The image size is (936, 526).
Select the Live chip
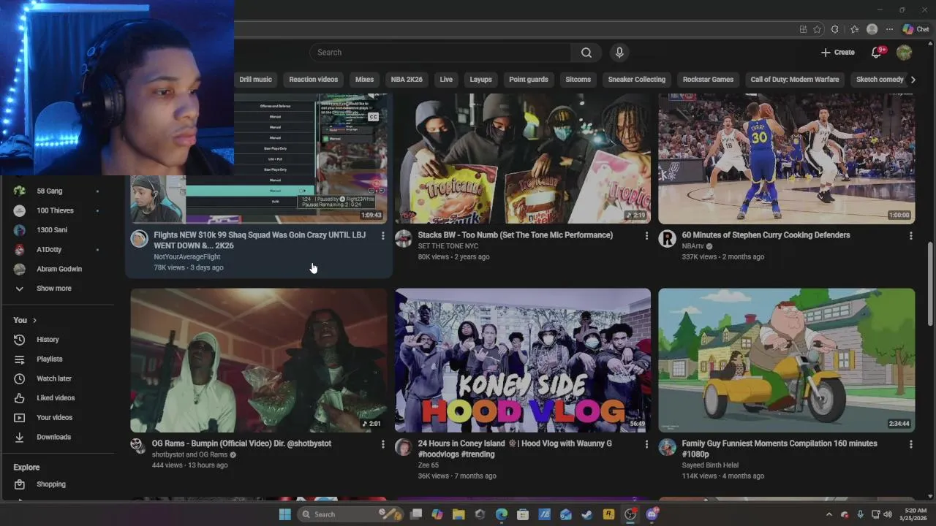tap(446, 80)
